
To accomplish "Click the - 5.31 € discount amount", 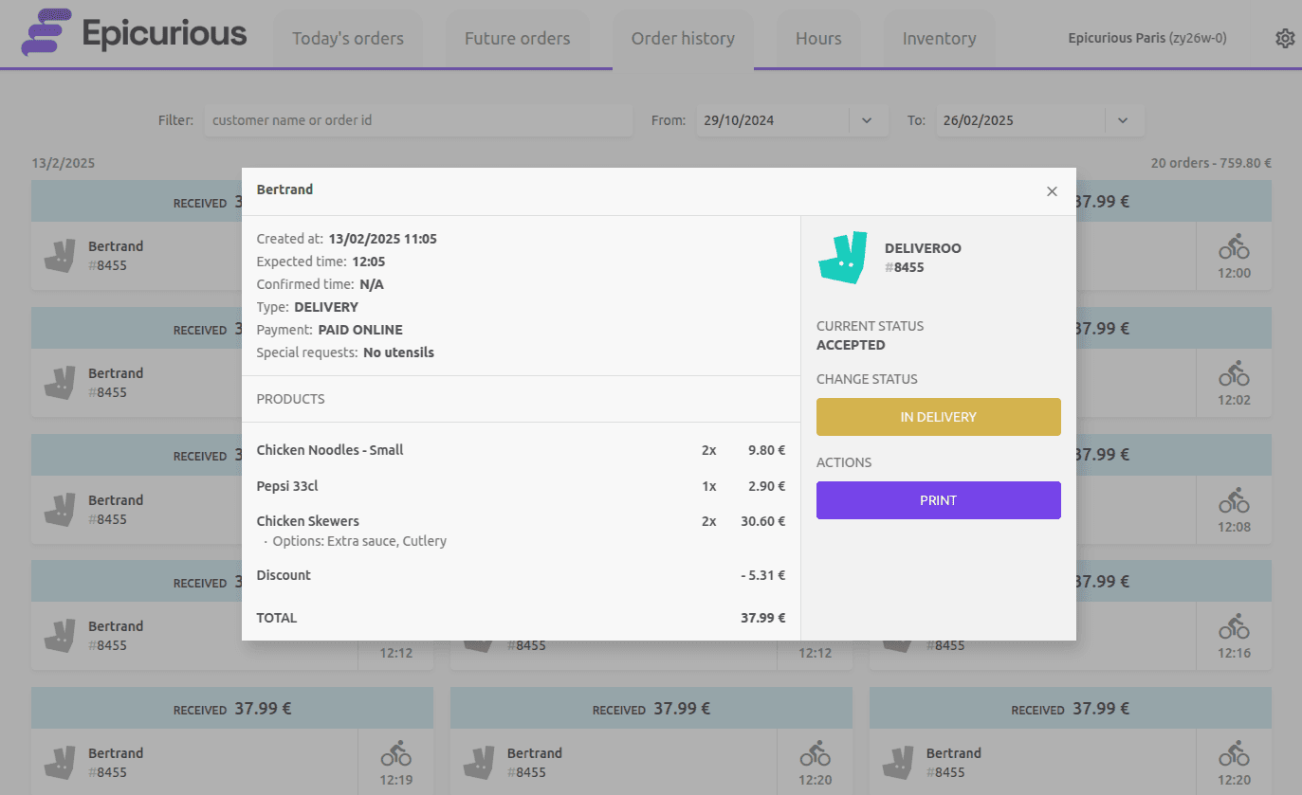I will point(763,575).
